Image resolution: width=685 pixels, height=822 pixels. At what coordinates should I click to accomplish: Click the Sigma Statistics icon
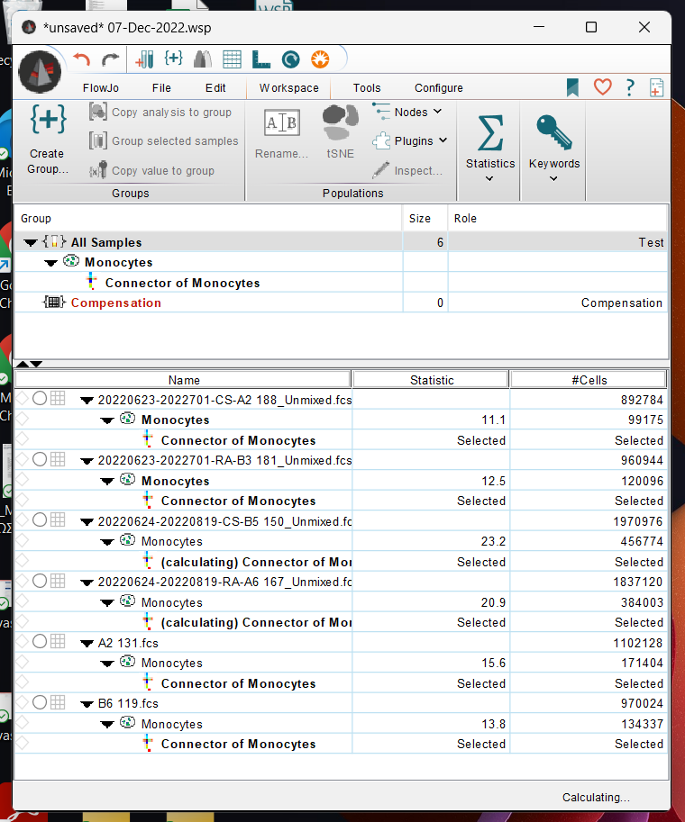[x=490, y=133]
